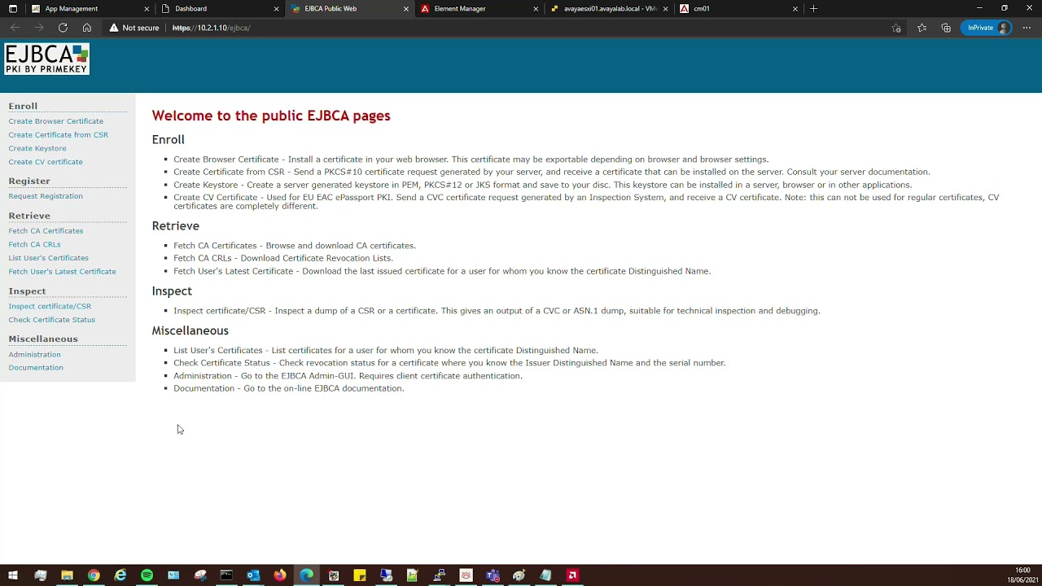Open List User's Certificates sidebar link

pos(49,258)
